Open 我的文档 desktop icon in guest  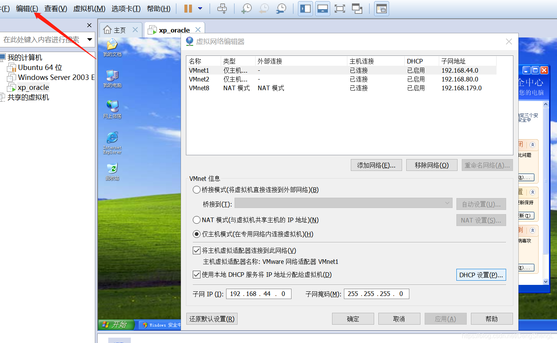tap(112, 48)
